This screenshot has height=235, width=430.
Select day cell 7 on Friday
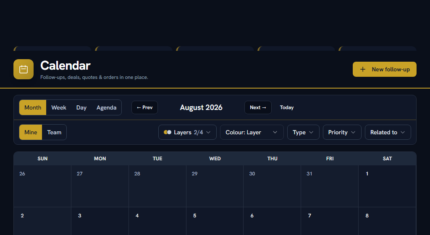(x=330, y=221)
